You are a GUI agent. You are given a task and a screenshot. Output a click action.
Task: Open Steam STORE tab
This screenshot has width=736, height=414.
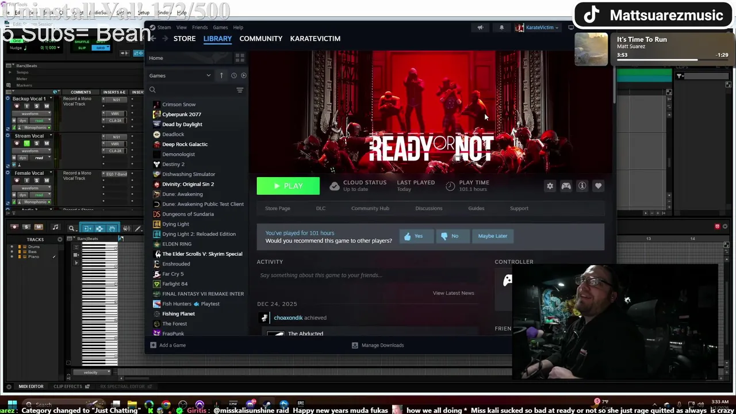(185, 39)
